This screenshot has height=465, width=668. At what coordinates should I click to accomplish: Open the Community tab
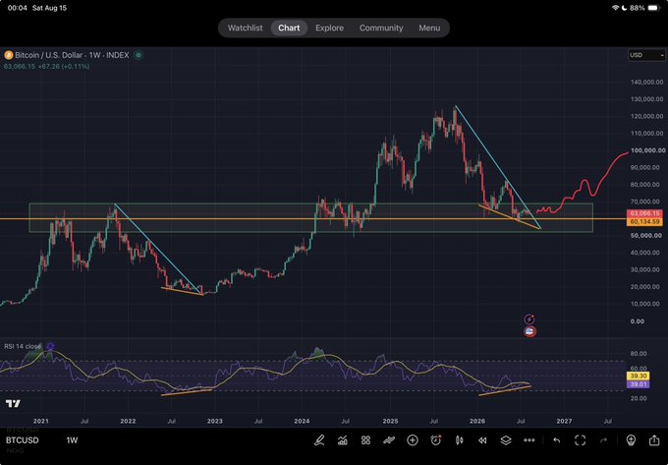[381, 28]
